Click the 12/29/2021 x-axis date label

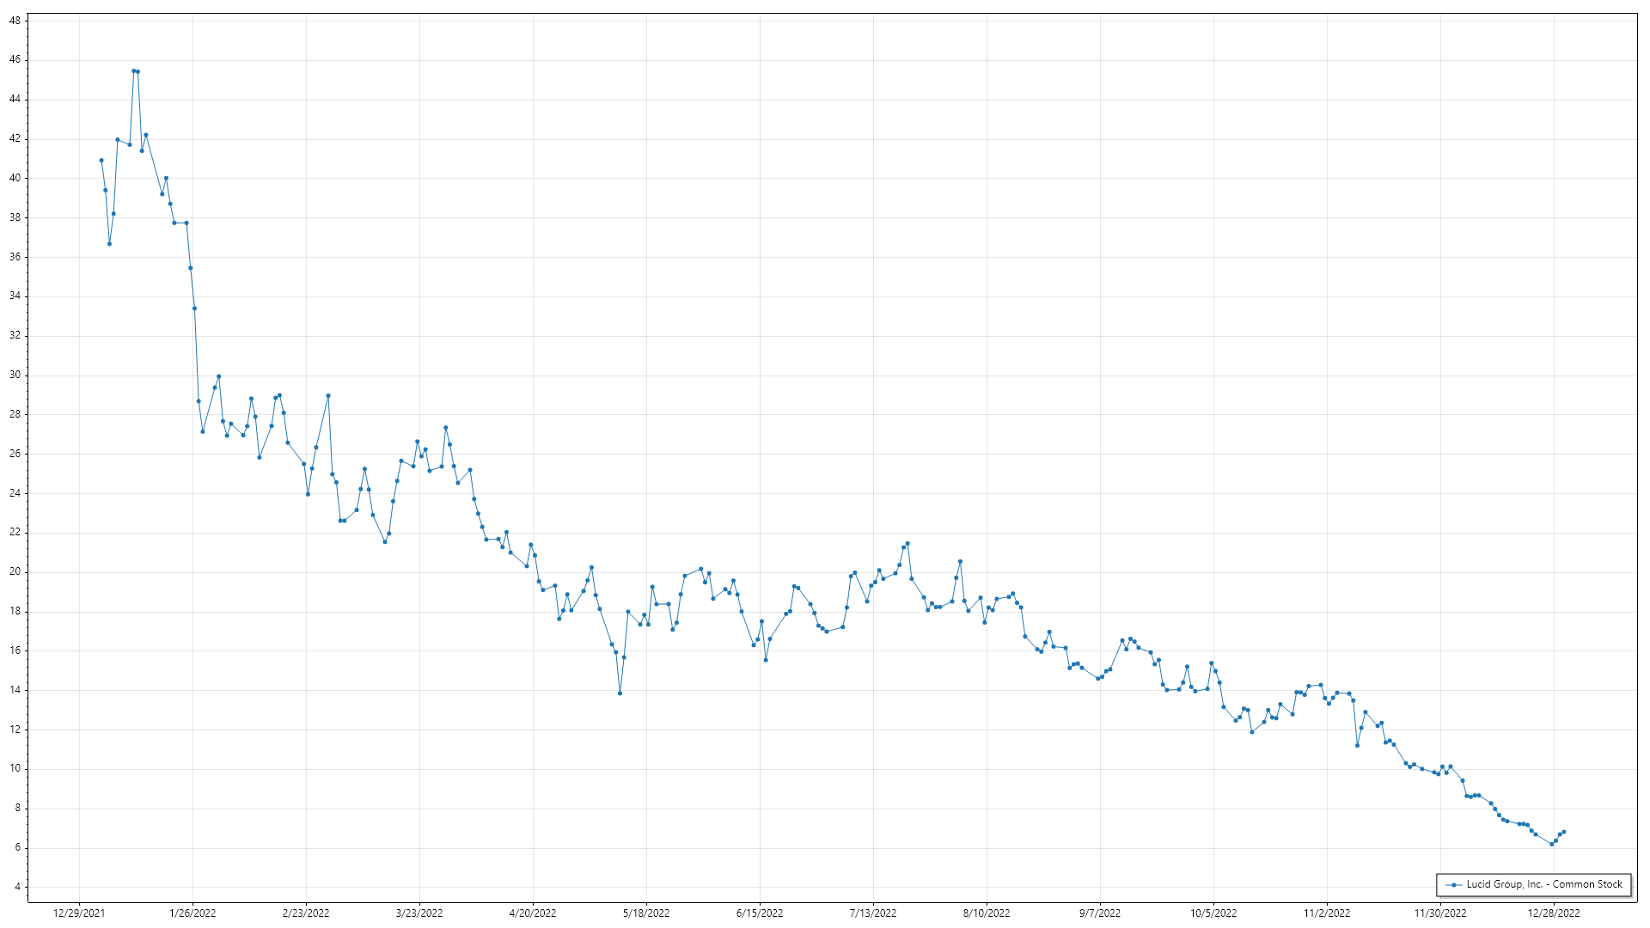point(79,913)
